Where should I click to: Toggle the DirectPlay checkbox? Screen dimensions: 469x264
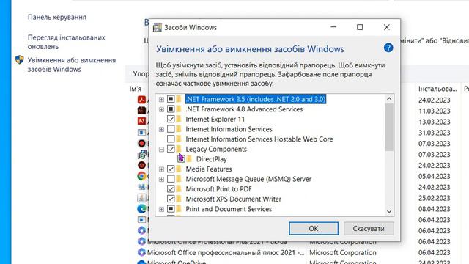click(x=181, y=159)
